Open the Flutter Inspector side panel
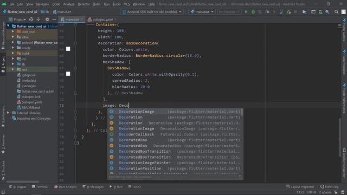Viewport: 347px width, 195px height. click(344, 62)
